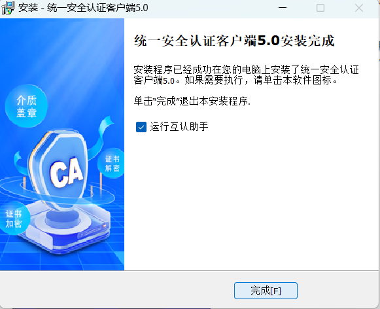Minimize the installer window
The width and height of the screenshot is (380, 309).
283,8
